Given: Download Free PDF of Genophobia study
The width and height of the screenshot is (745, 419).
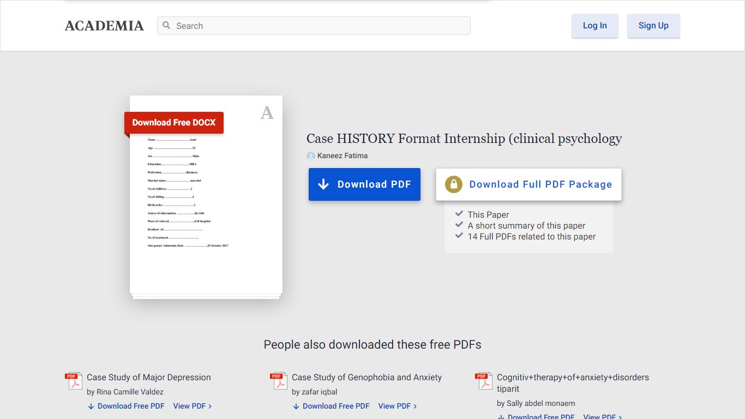Looking at the screenshot, I should tap(331, 406).
